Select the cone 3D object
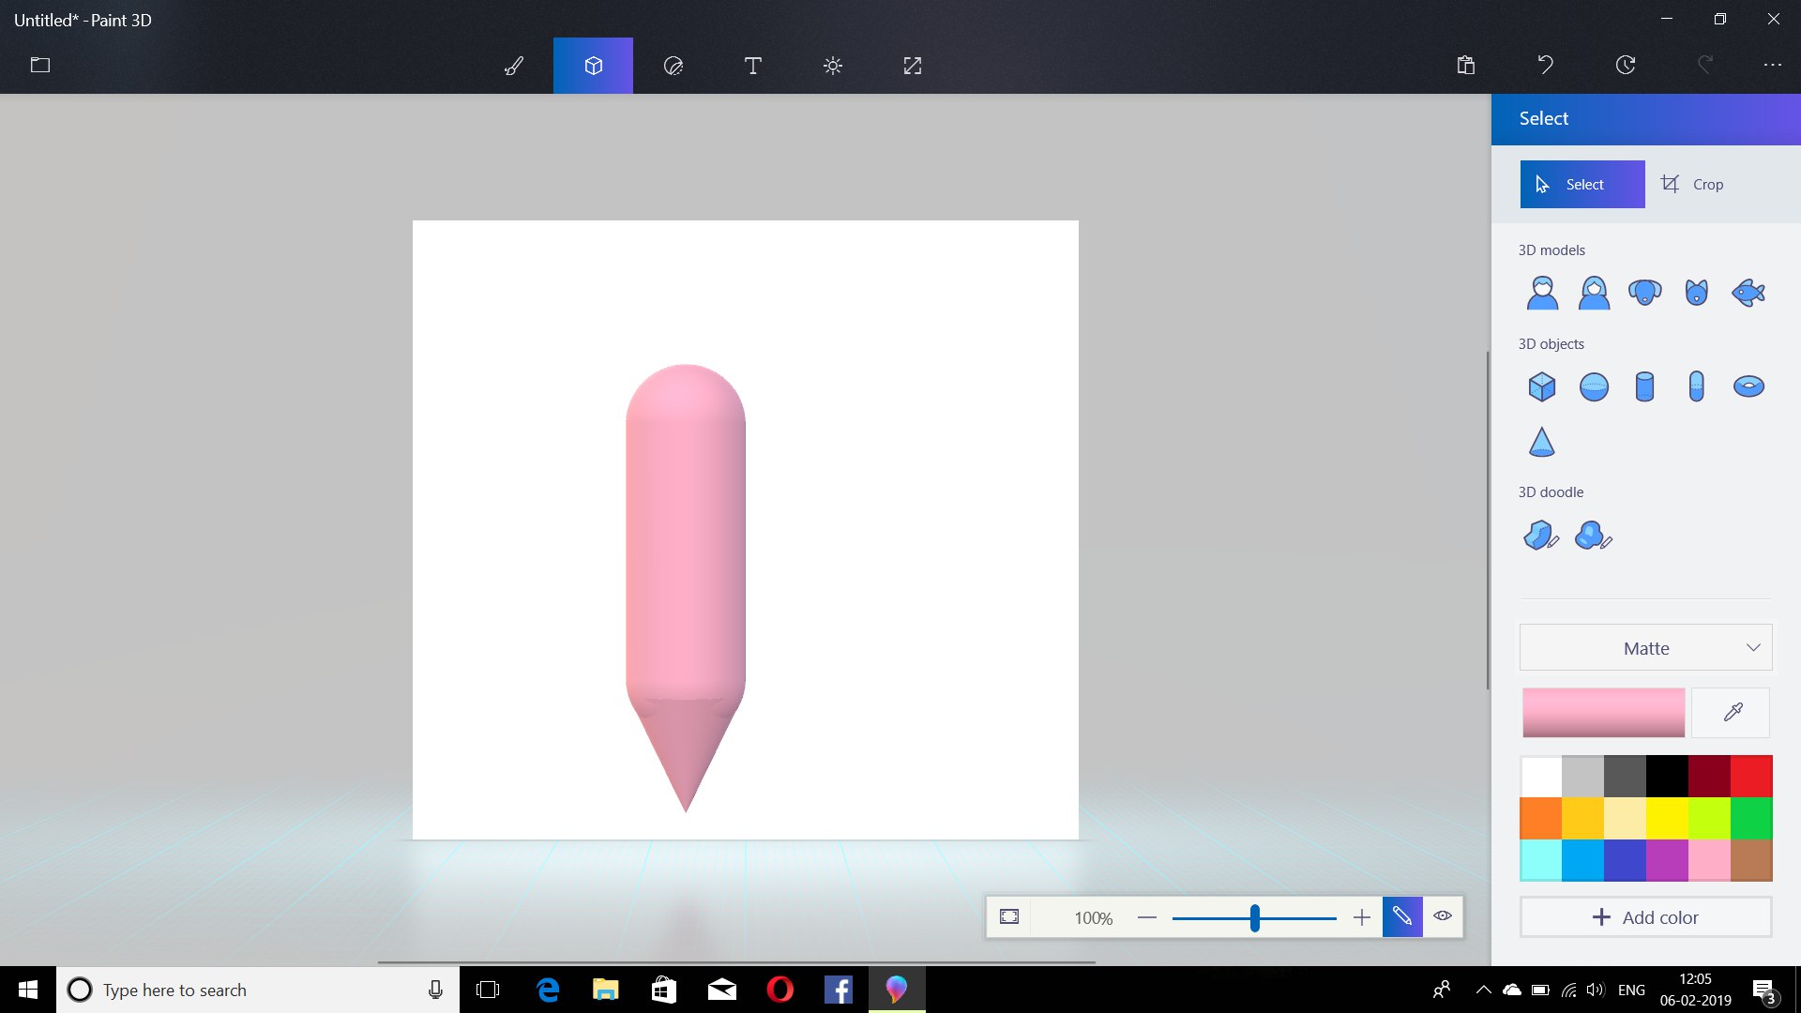The height and width of the screenshot is (1013, 1801). [x=1541, y=442]
